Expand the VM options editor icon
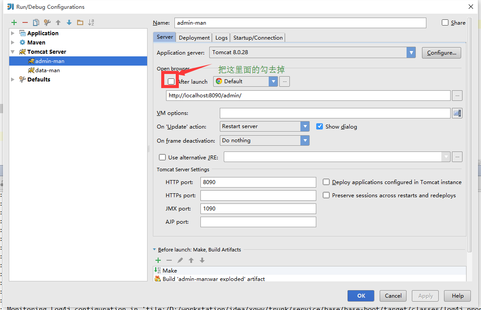The width and height of the screenshot is (481, 310). tap(457, 114)
